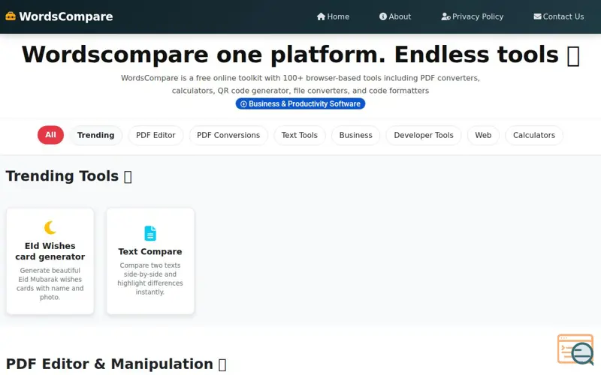This screenshot has width=601, height=375.
Task: Switch to Developer Tools category
Action: click(424, 135)
